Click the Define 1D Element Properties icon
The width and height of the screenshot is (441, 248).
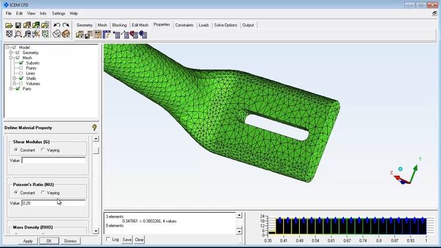pyautogui.click(x=125, y=34)
